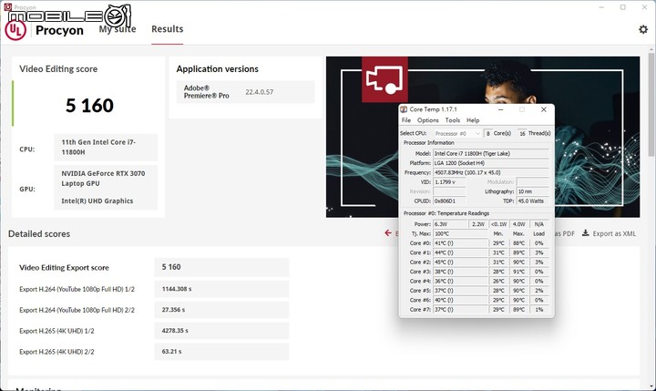The height and width of the screenshot is (391, 656).
Task: Switch to the My suite tab
Action: click(x=118, y=29)
